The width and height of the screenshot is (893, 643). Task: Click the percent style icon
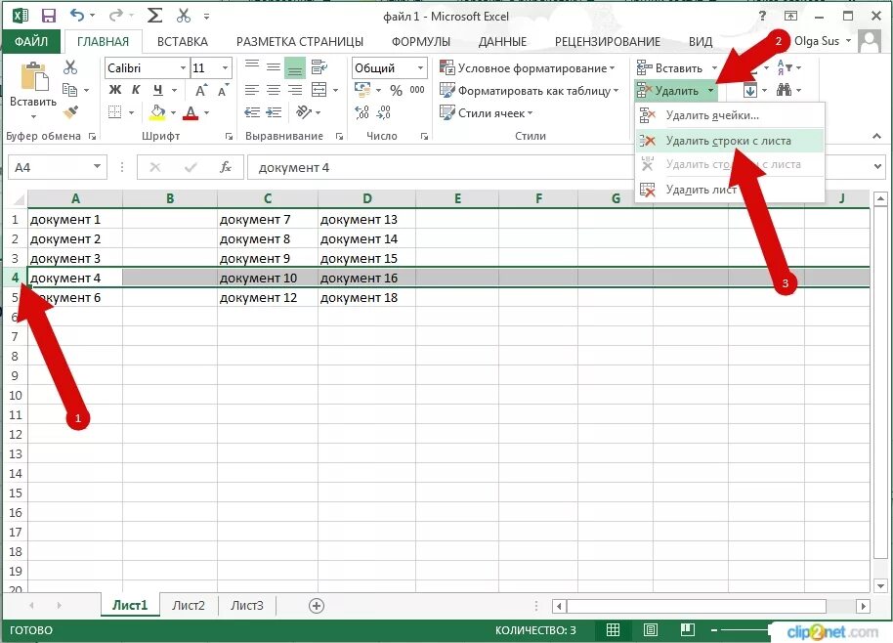[396, 90]
